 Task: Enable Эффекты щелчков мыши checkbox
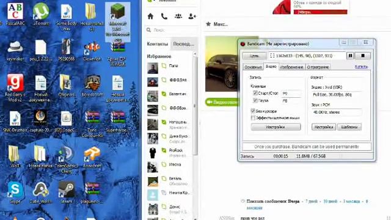(253, 118)
